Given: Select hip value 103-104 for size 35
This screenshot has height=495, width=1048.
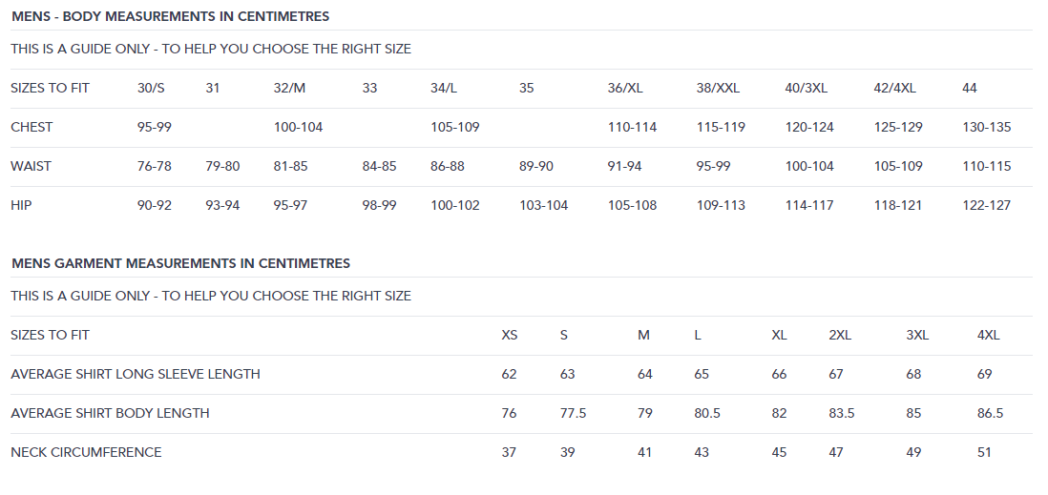Looking at the screenshot, I should pyautogui.click(x=543, y=205).
